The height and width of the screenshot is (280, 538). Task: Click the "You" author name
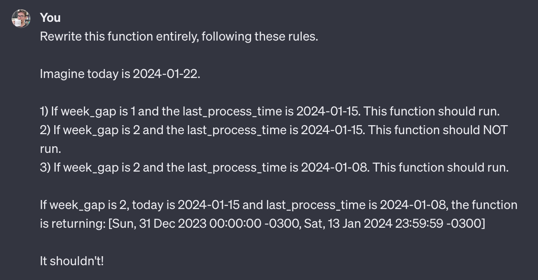coord(50,18)
